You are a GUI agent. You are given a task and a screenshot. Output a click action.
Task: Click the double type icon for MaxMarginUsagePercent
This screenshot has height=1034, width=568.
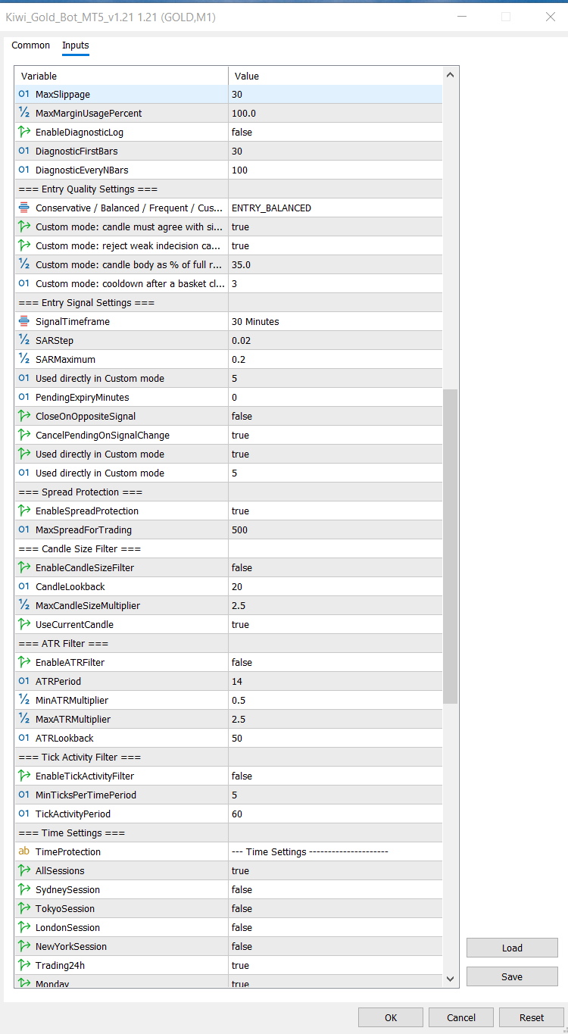pyautogui.click(x=23, y=113)
